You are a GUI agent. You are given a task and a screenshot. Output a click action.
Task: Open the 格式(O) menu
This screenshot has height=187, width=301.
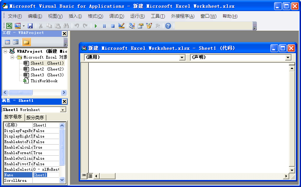click(95, 16)
